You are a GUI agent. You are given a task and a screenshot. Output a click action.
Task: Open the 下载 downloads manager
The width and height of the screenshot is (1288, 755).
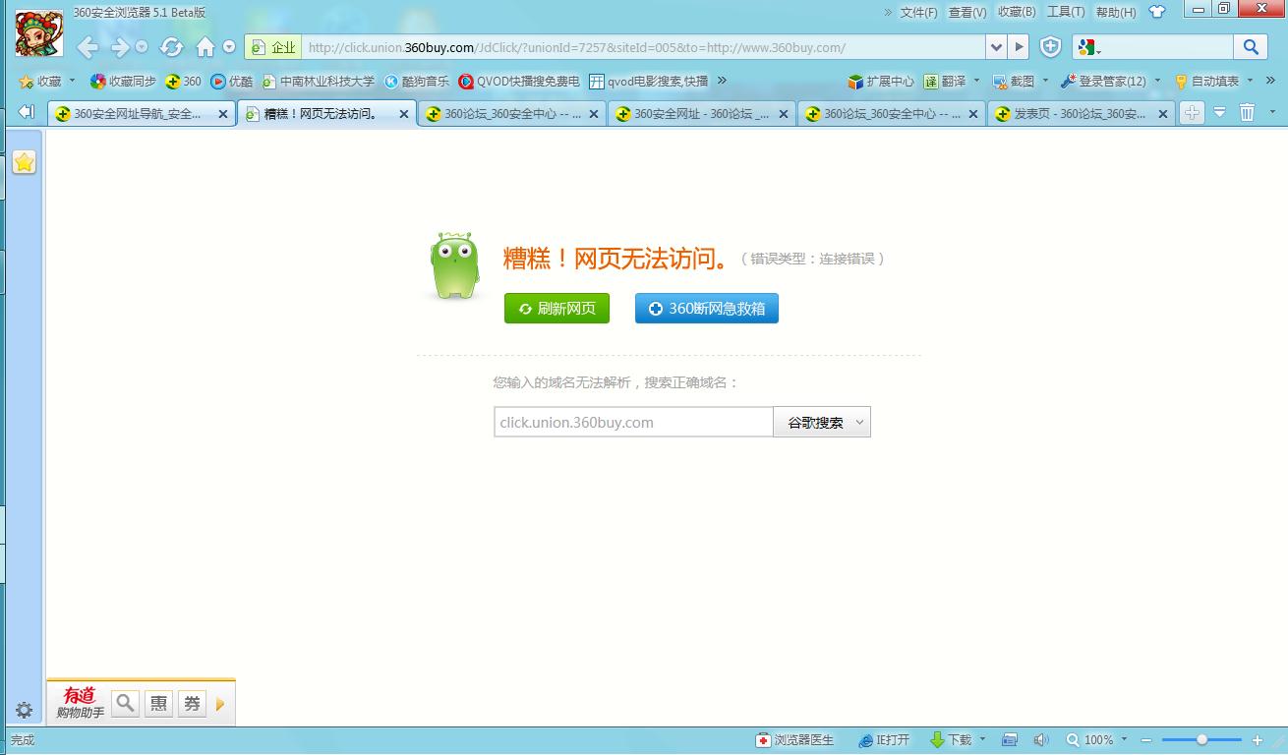951,740
